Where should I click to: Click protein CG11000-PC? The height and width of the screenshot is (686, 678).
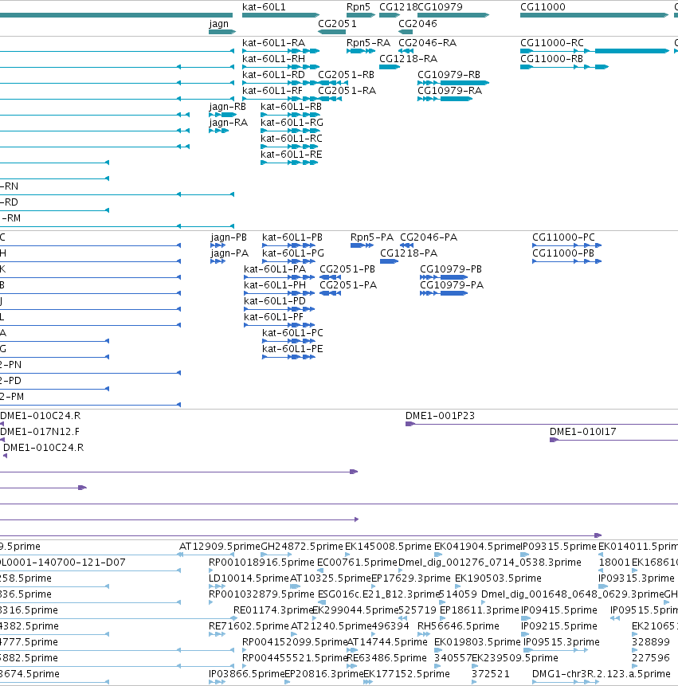click(567, 245)
